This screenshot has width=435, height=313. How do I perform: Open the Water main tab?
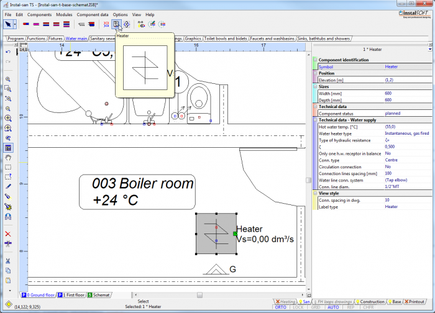76,38
